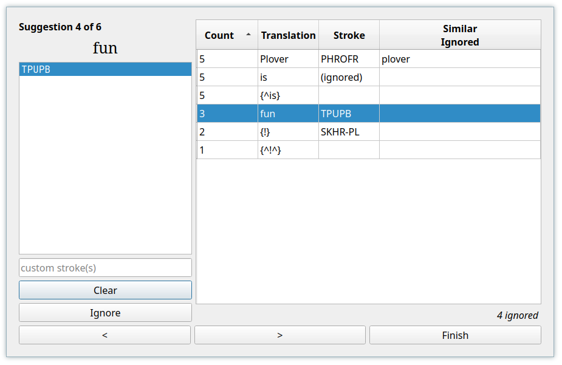Sort the table by the Count column
Screen dimensions: 562x365
click(x=219, y=35)
